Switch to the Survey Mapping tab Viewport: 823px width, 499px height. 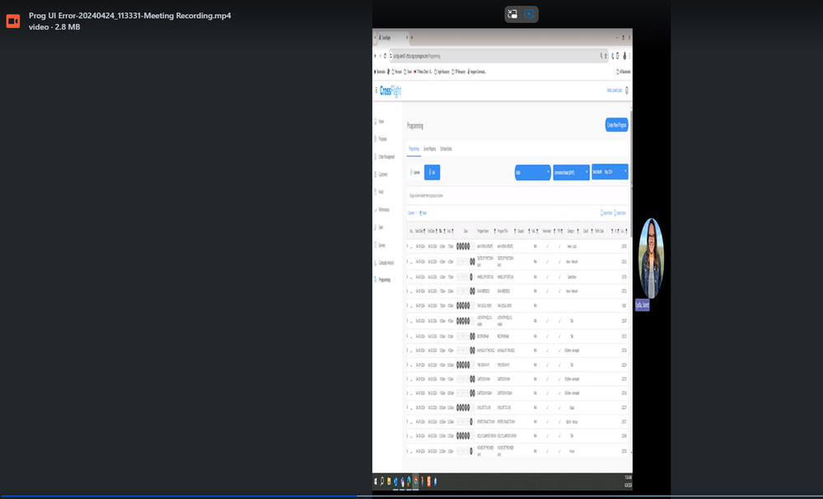tap(429, 149)
